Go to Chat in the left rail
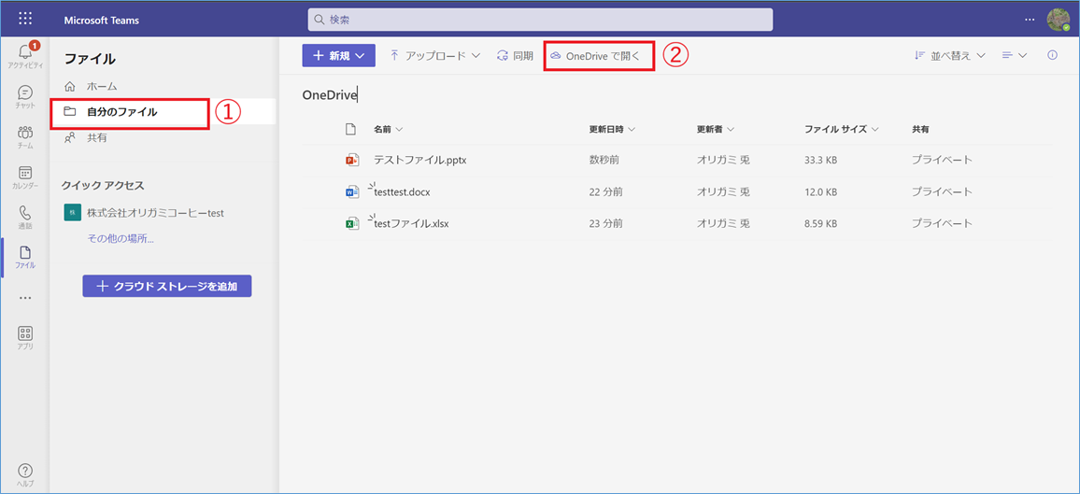 tap(25, 96)
